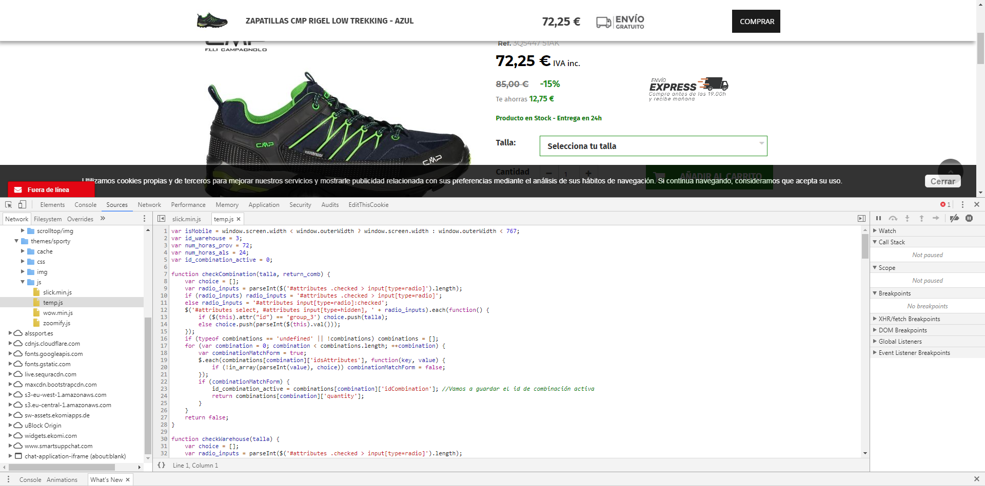
Task: Open the Animations drawer tab
Action: pyautogui.click(x=62, y=480)
